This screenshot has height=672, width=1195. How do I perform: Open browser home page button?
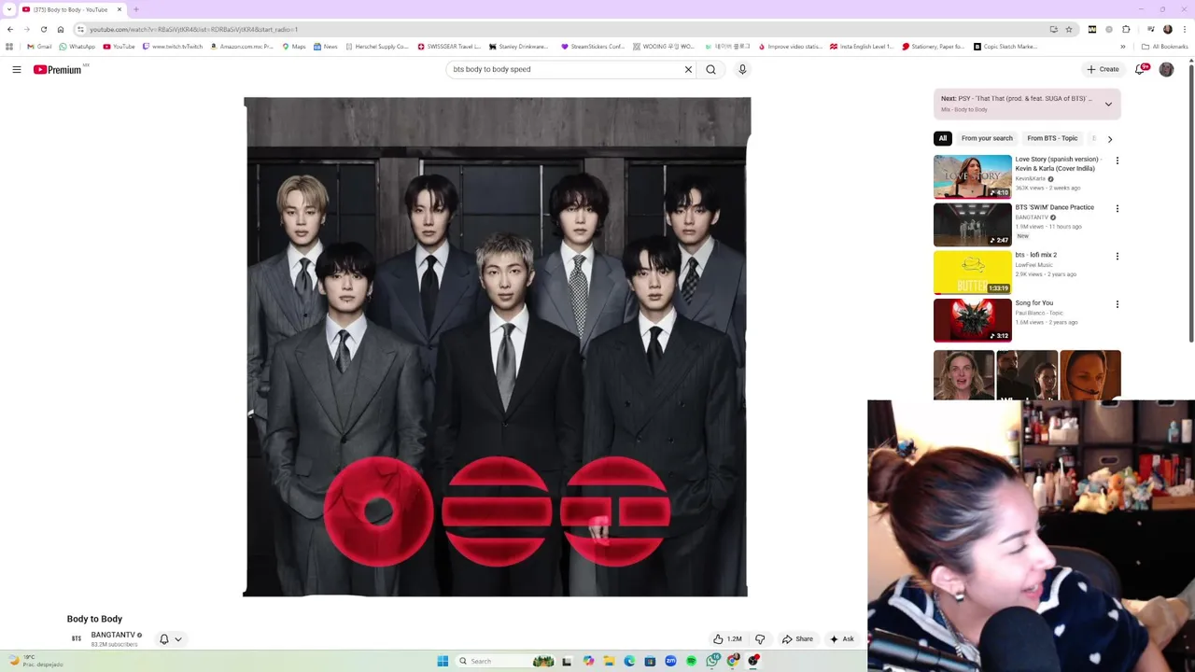tap(61, 29)
